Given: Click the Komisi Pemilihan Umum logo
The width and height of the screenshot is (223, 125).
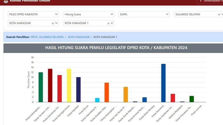Looking at the screenshot, I should 6,1.
